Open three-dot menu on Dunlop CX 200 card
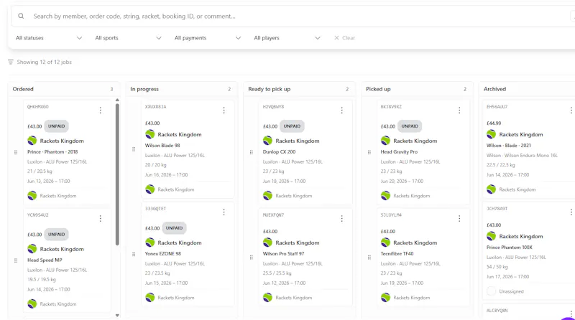 [x=341, y=110]
